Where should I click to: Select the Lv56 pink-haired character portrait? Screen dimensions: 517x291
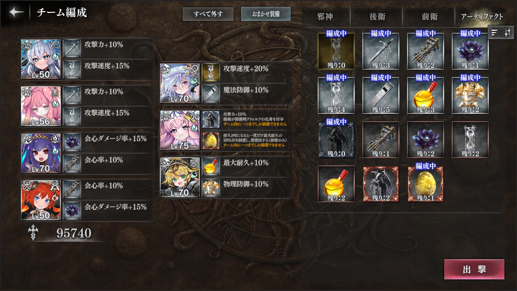(41, 106)
